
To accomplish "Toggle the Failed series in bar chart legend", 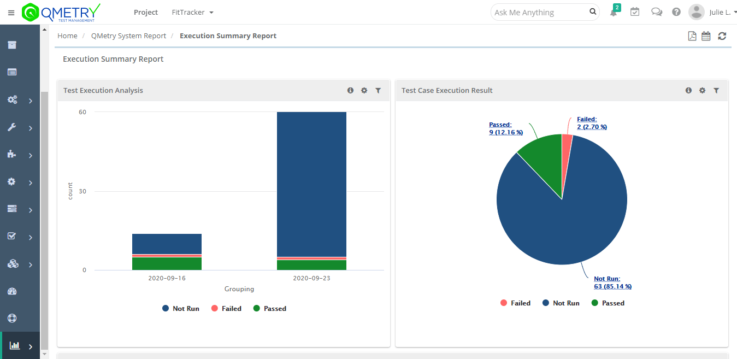I will click(x=226, y=308).
